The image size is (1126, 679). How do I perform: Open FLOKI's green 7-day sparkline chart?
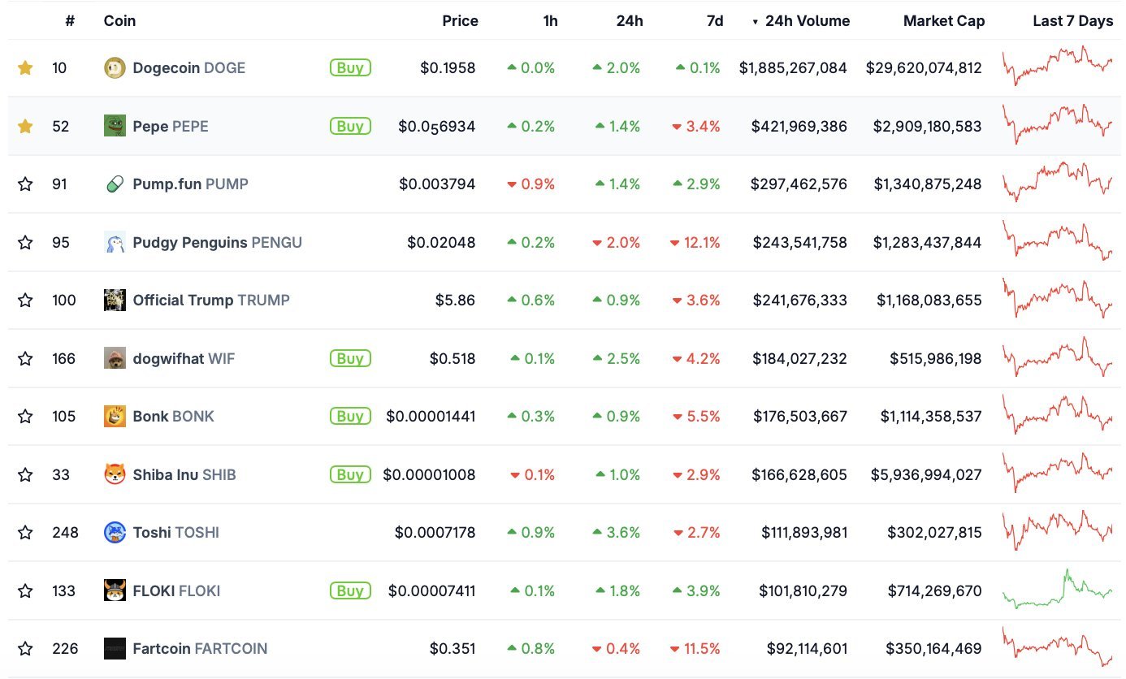click(1056, 590)
